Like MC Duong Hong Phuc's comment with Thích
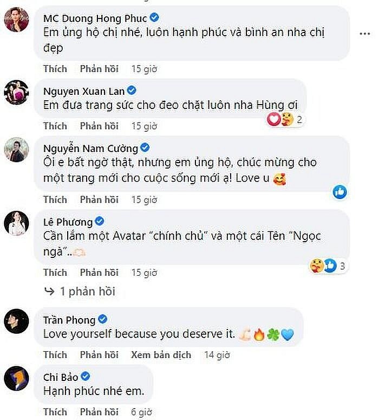Image resolution: width=379 pixels, height=420 pixels. click(x=55, y=69)
